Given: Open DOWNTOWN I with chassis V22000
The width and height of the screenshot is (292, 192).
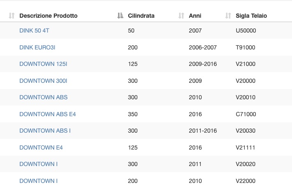Looking at the screenshot, I should point(38,181).
